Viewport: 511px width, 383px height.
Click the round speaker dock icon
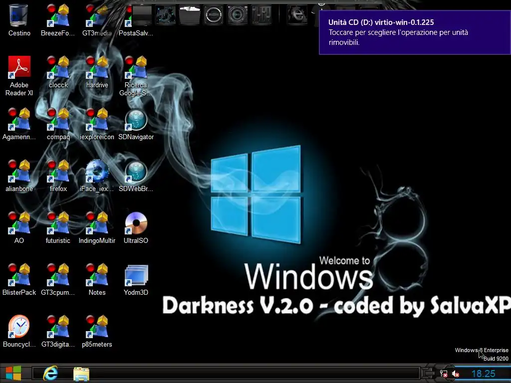[214, 14]
